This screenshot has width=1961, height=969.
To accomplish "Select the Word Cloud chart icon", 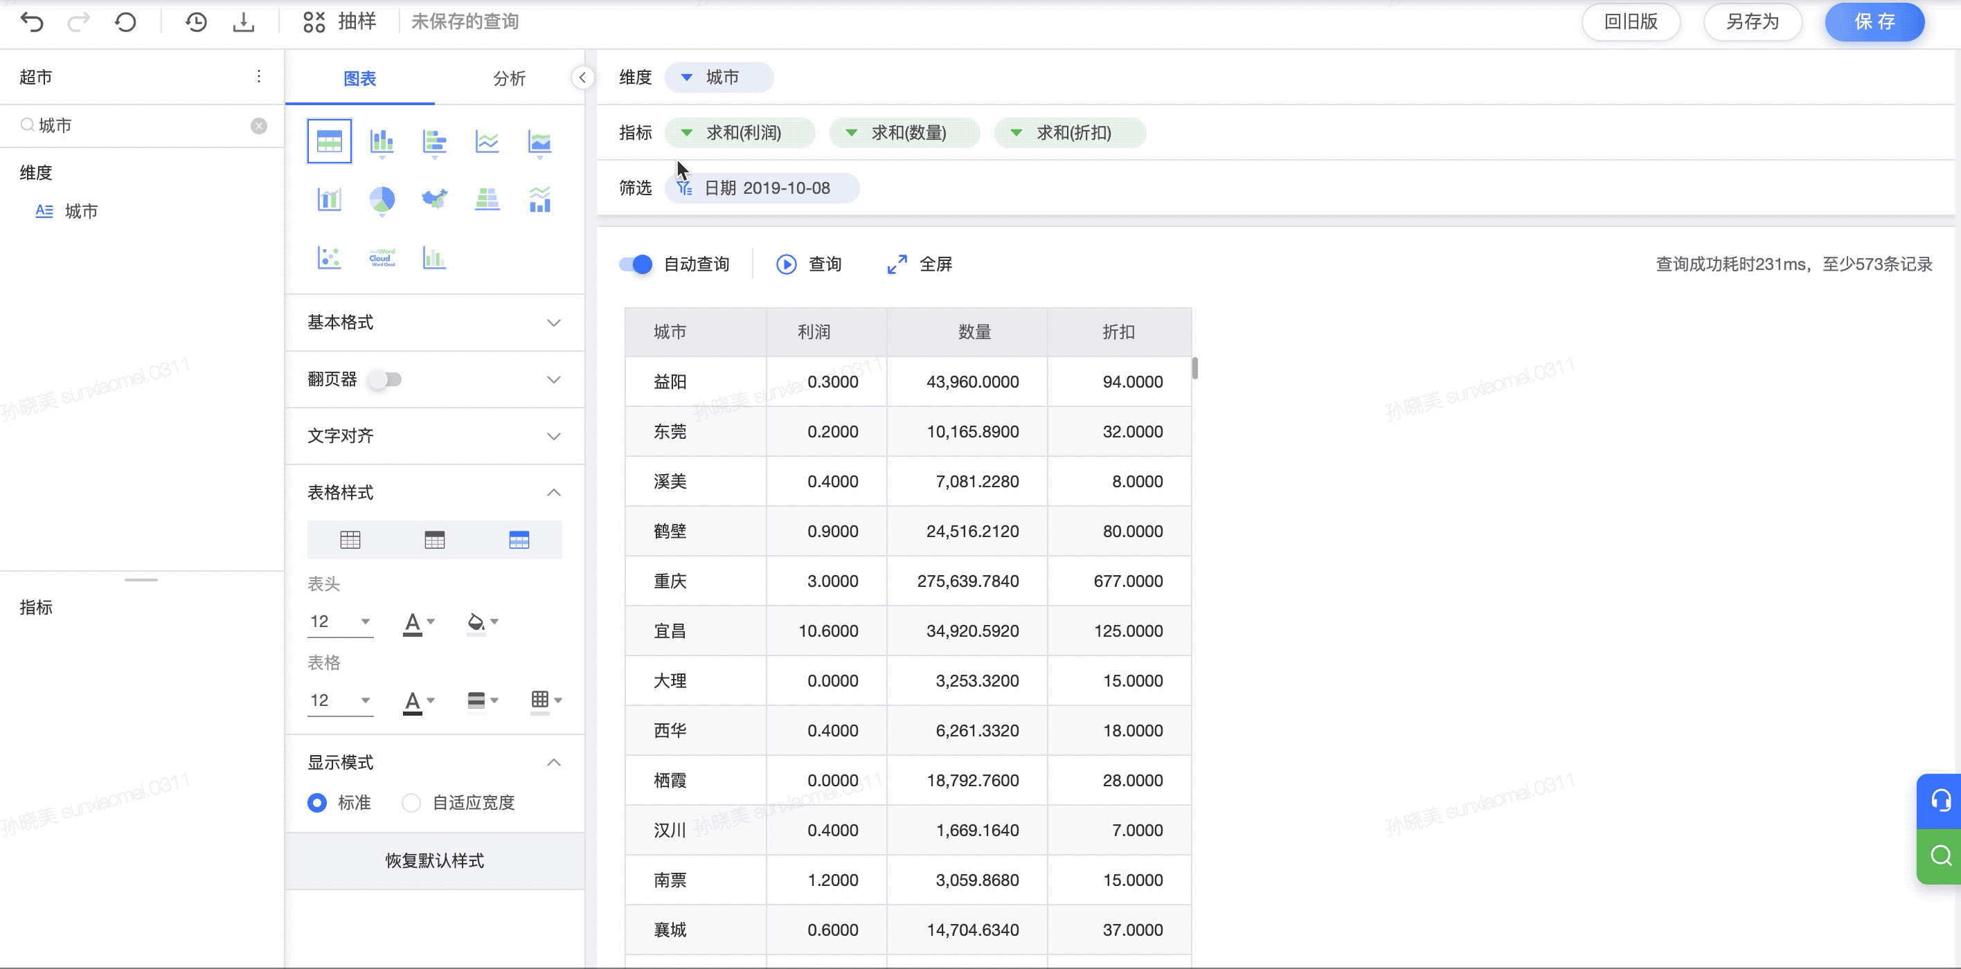I will coord(382,258).
